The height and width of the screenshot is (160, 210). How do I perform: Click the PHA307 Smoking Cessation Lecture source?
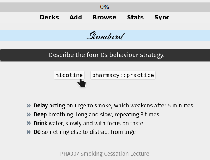[105, 154]
